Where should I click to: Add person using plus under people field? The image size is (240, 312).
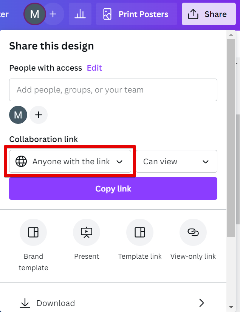38,115
